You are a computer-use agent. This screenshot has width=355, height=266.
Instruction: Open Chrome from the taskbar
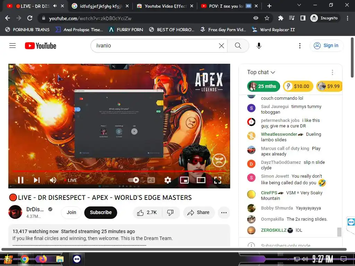click(x=25, y=259)
